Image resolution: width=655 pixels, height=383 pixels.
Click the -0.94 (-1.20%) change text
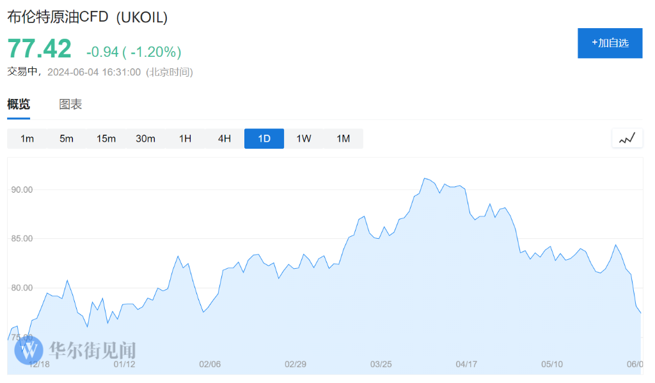click(x=134, y=52)
